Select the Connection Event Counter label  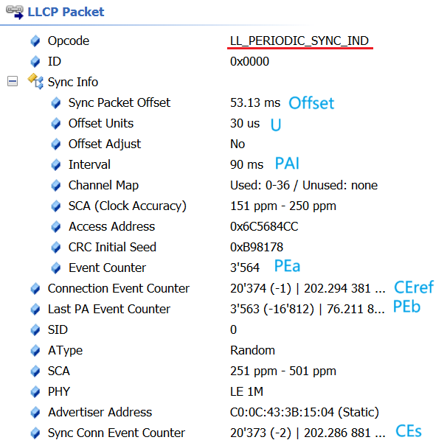(118, 288)
